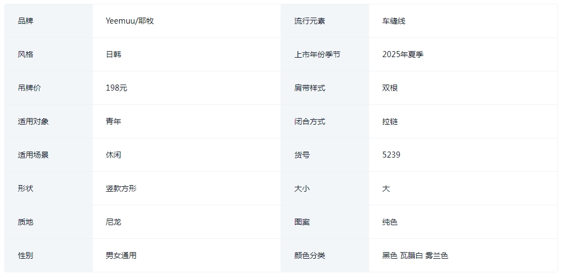Click the season value 2025年夏季

(403, 54)
